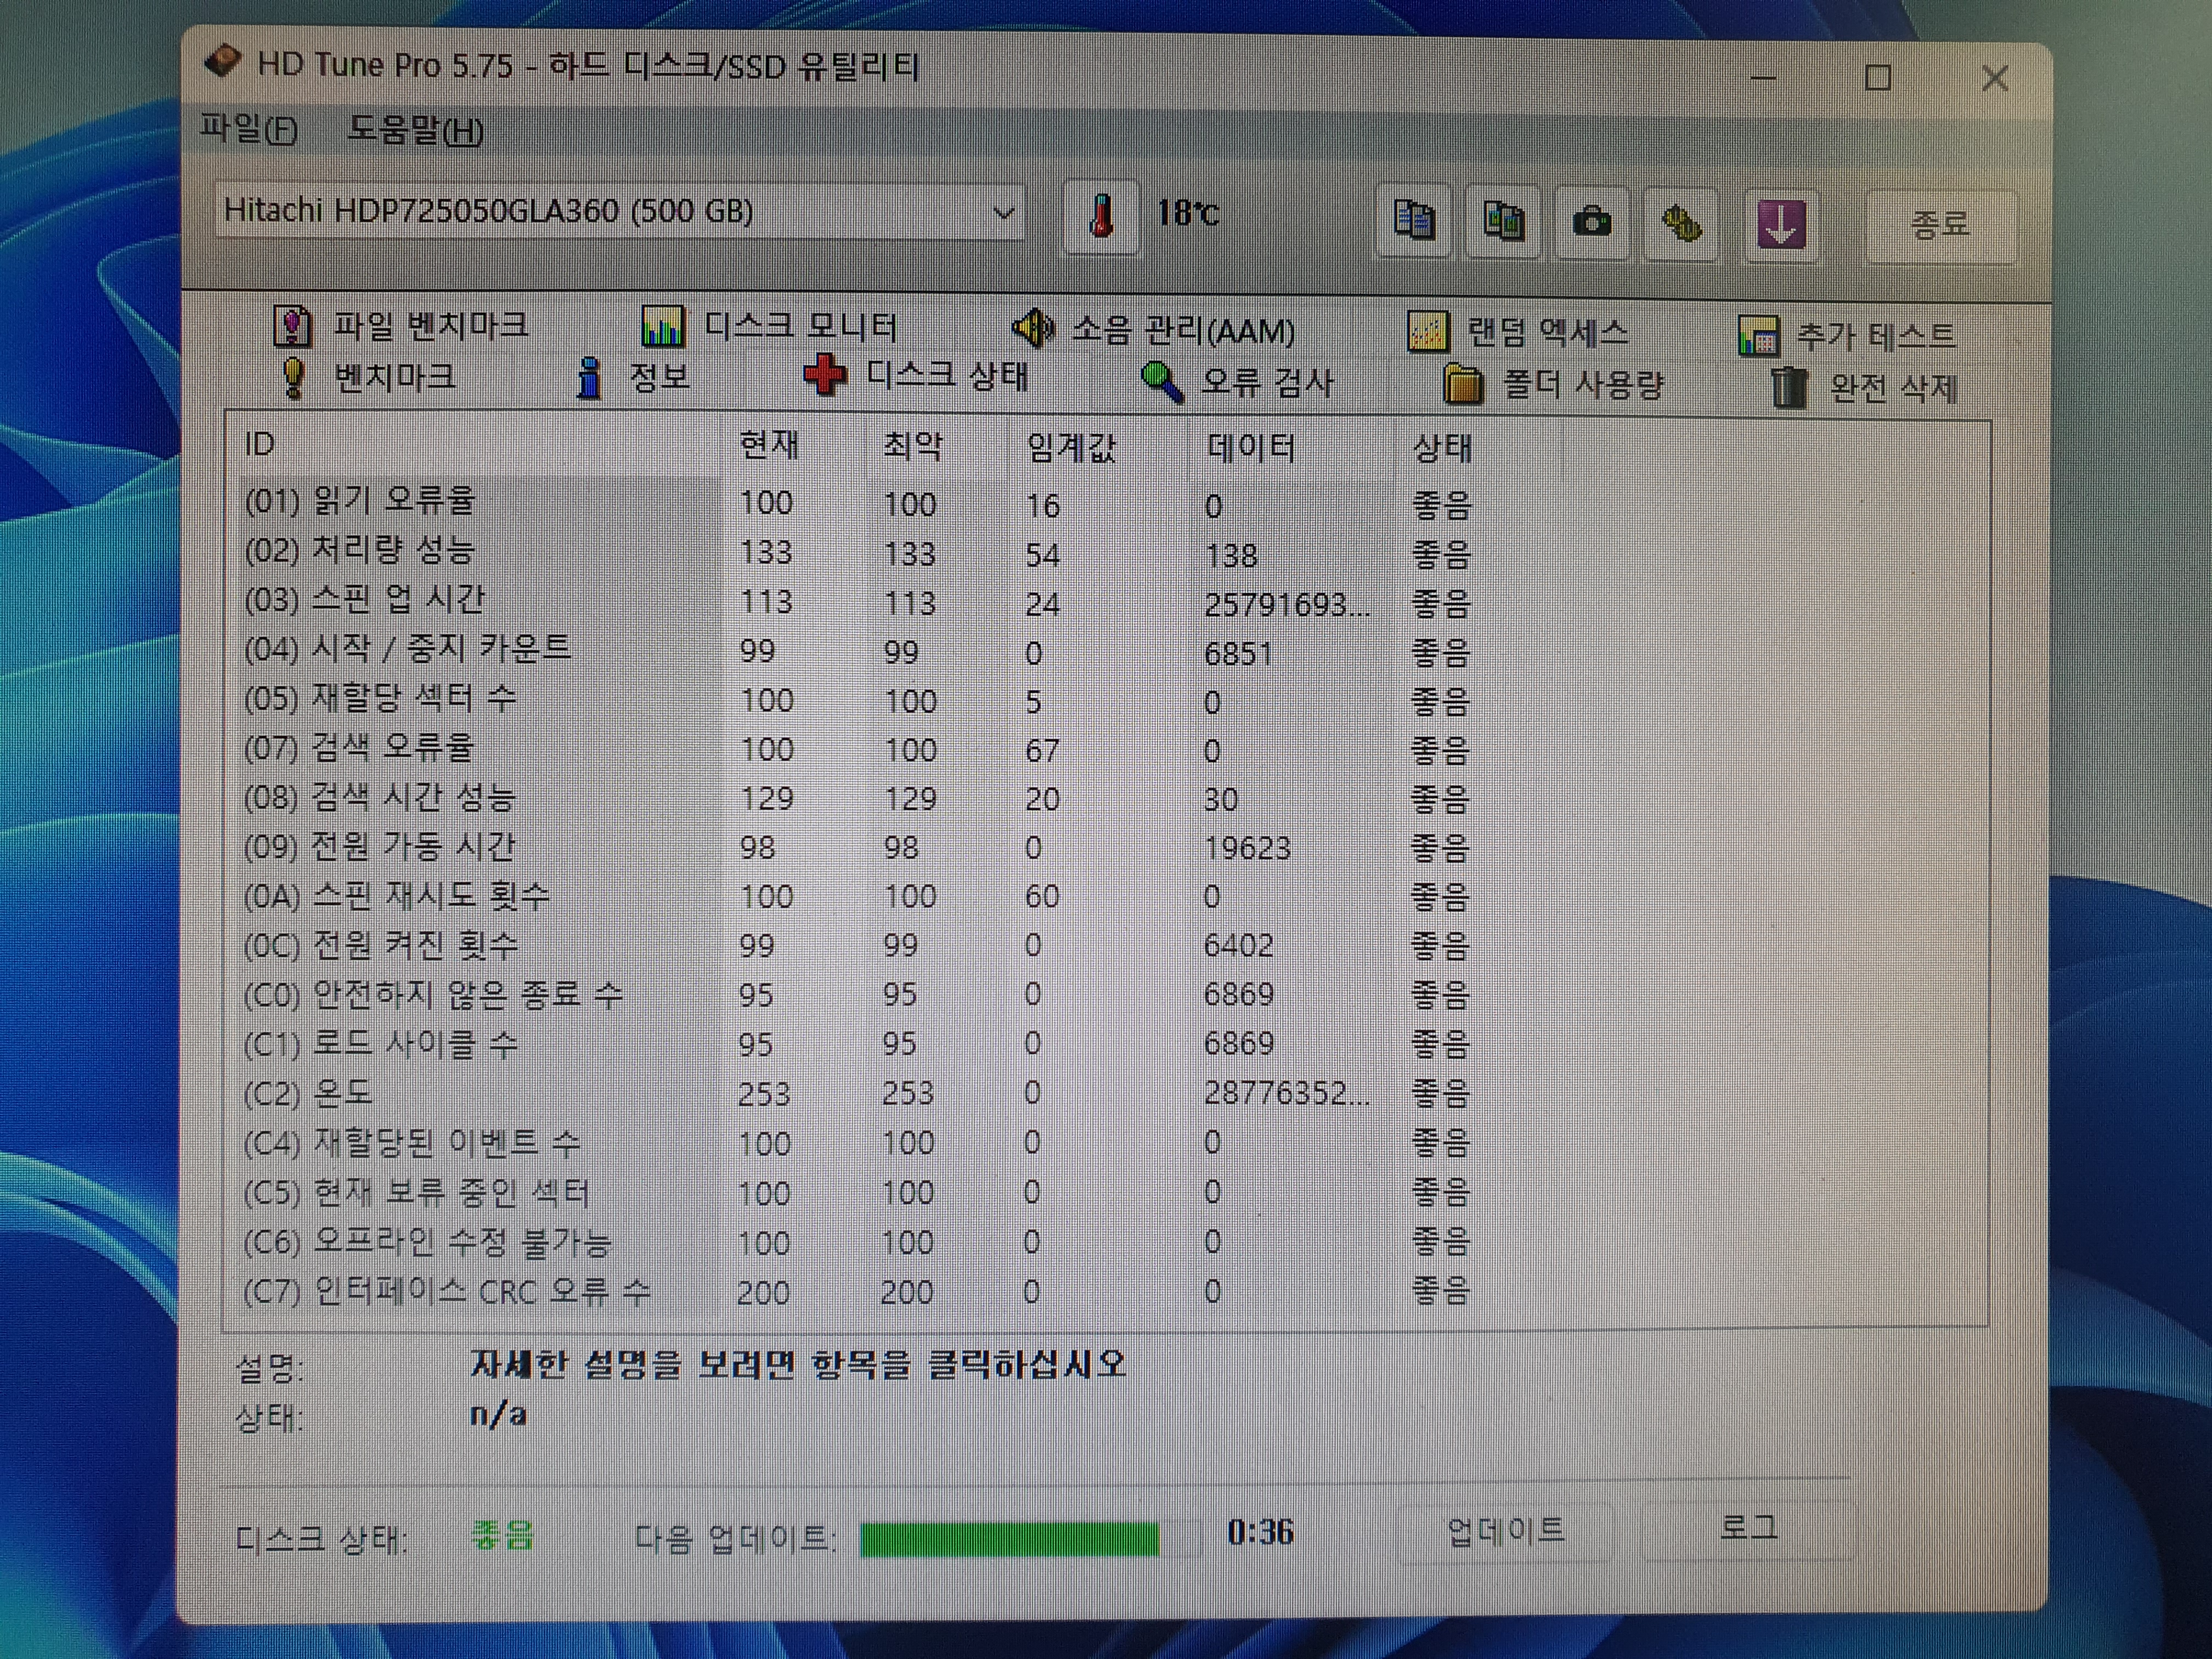Select the (C7) 인터페이스 CRC 오류 수 row
The image size is (2212, 1659).
(x=858, y=1291)
